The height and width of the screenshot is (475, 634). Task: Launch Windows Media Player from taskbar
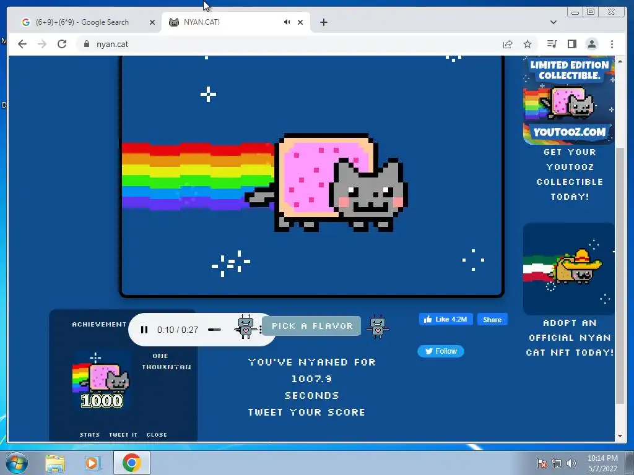click(x=92, y=463)
